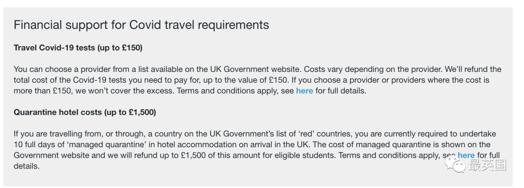Select the Financial support for Covid travel heading
This screenshot has height=188, width=524.
tap(141, 25)
